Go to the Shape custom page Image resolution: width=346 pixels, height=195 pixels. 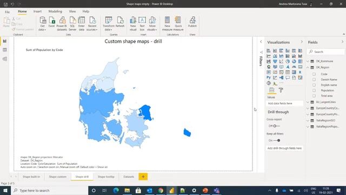58,177
